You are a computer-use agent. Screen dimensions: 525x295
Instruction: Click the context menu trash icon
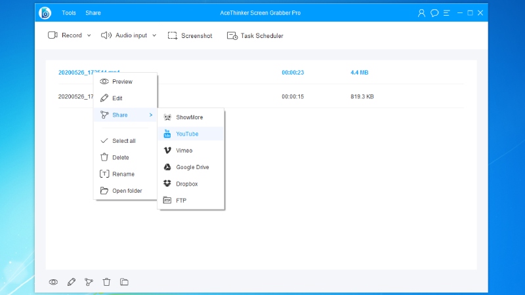click(104, 157)
